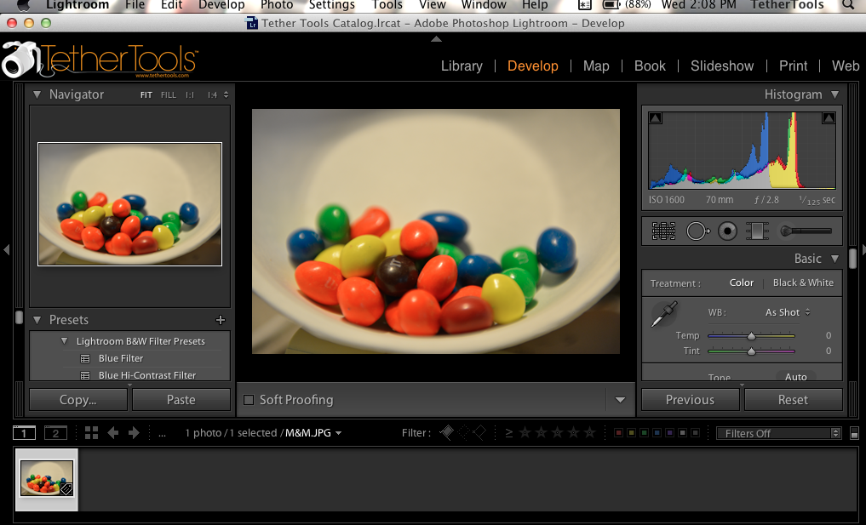Select the Graduated Filter tool
866x525 pixels.
click(x=756, y=231)
